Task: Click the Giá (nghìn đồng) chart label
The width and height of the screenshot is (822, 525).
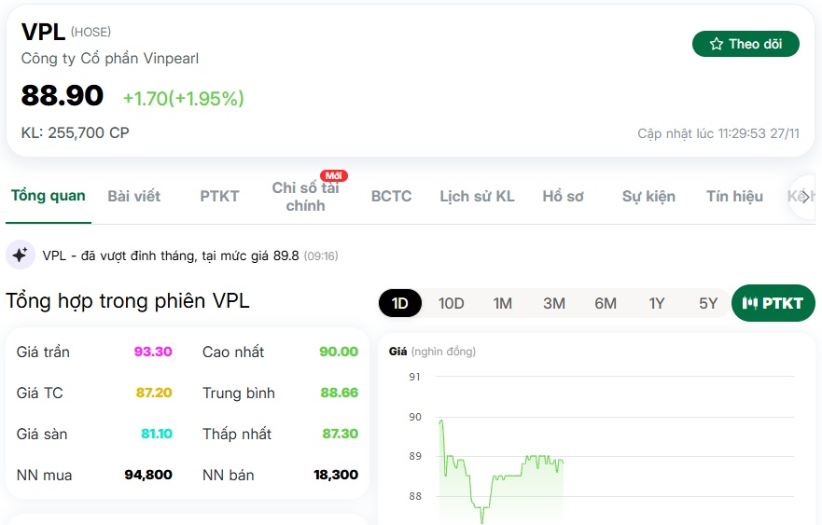Action: point(432,352)
